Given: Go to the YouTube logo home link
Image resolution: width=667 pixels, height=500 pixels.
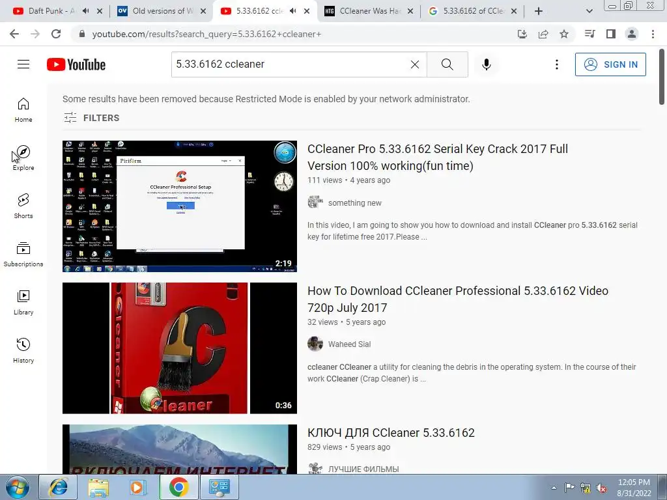Looking at the screenshot, I should (76, 64).
